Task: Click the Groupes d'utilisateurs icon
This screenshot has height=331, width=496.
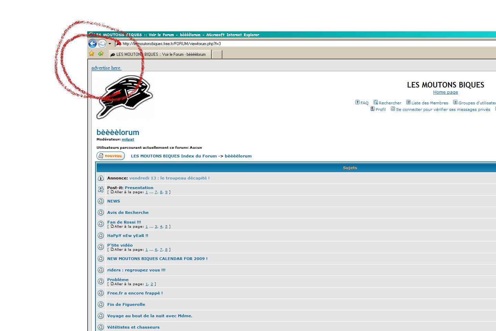Action: pos(455,102)
